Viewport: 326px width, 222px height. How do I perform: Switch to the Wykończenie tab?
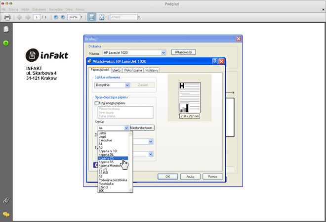click(x=133, y=70)
